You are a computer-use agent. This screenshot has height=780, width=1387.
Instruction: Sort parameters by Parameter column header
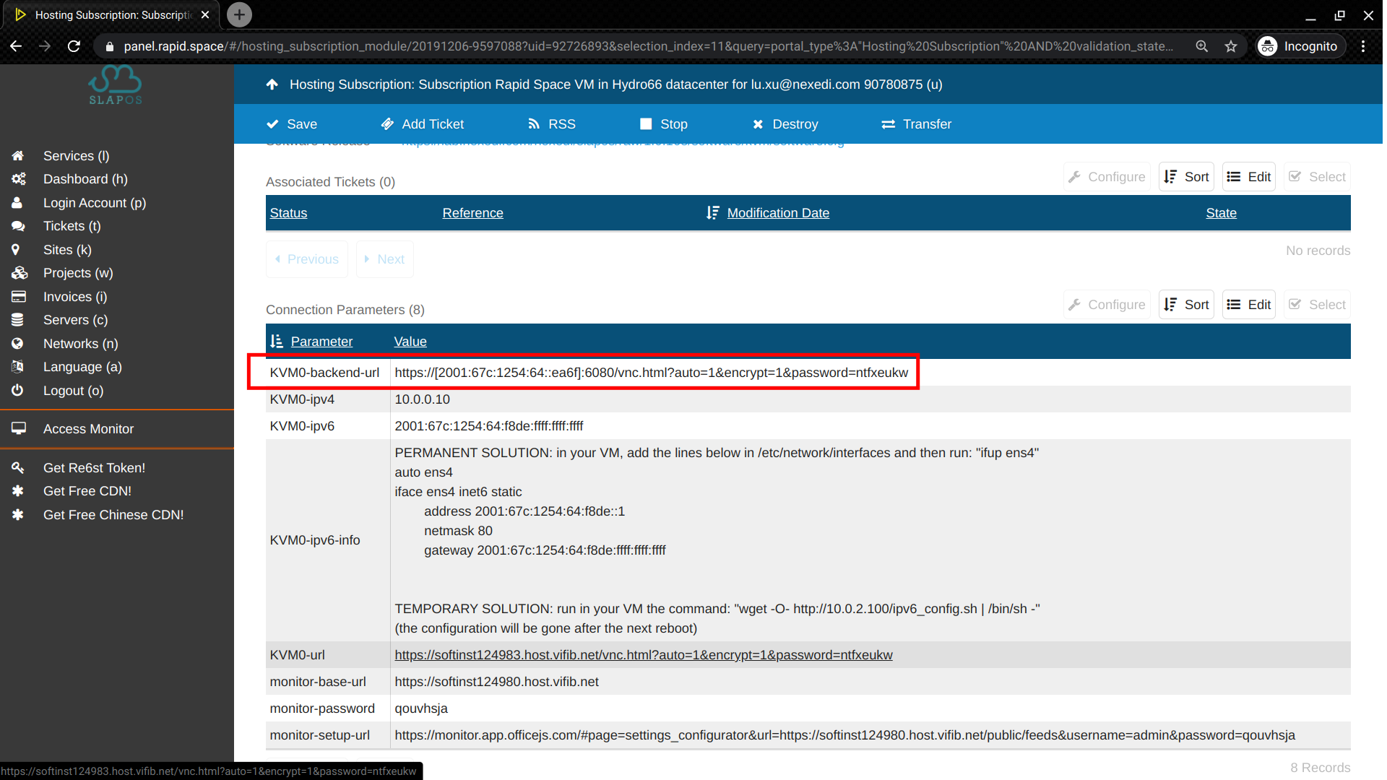tap(321, 342)
